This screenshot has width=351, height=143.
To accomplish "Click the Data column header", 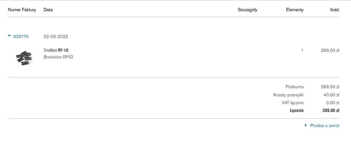I will point(48,10).
